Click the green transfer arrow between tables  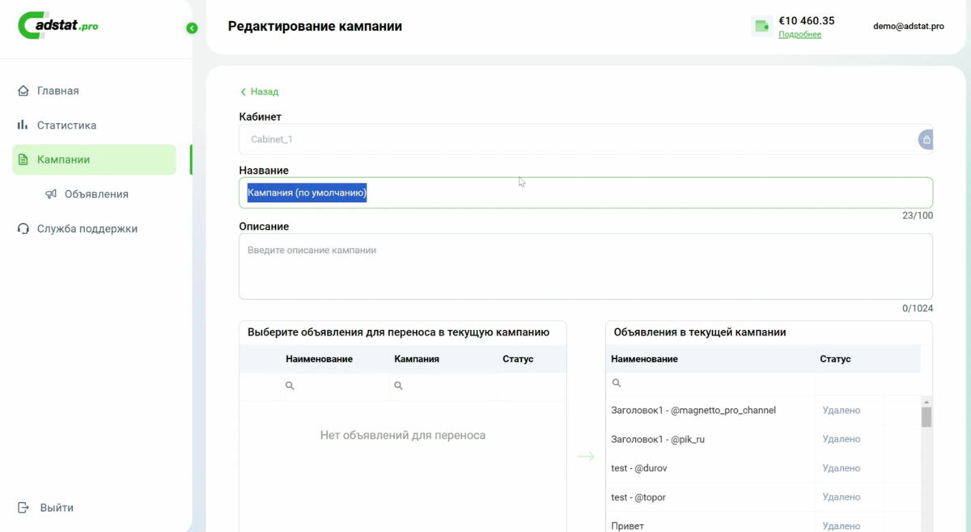click(x=586, y=457)
